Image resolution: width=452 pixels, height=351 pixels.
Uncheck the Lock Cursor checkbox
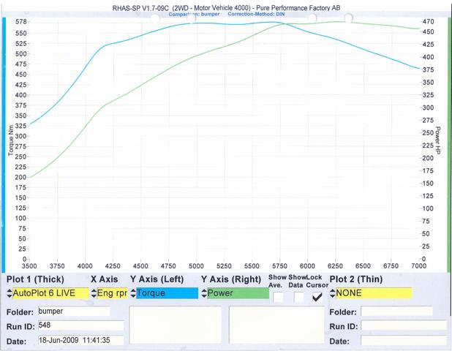(316, 297)
